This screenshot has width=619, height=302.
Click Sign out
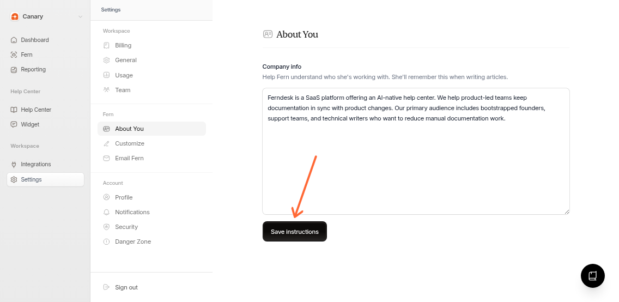[x=126, y=287]
